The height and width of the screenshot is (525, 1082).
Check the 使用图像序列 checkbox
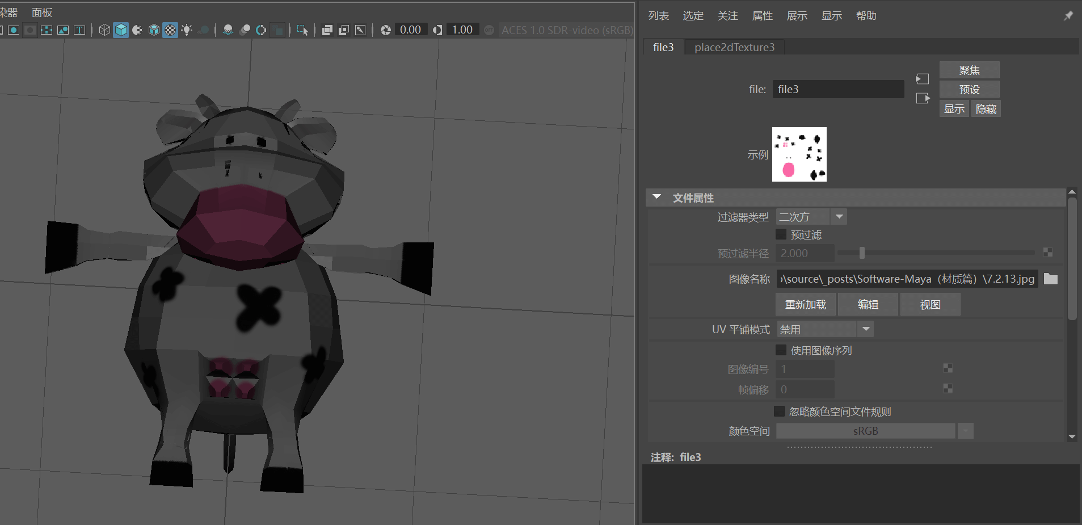781,350
